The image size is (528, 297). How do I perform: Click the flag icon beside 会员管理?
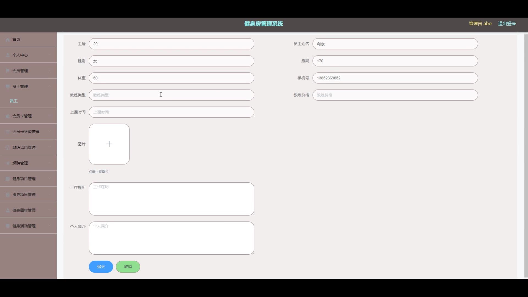point(8,71)
